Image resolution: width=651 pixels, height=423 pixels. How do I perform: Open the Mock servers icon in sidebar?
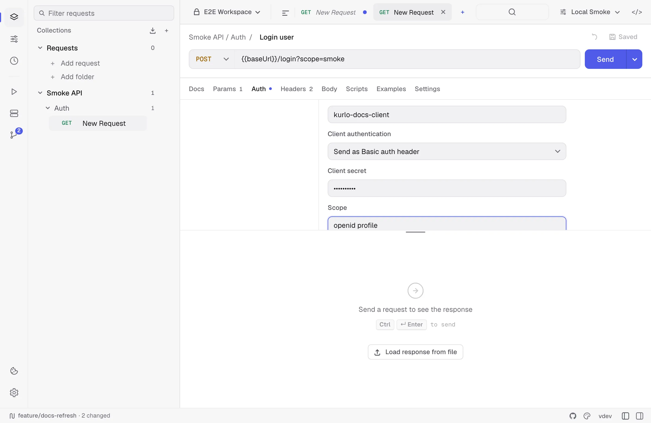(14, 113)
